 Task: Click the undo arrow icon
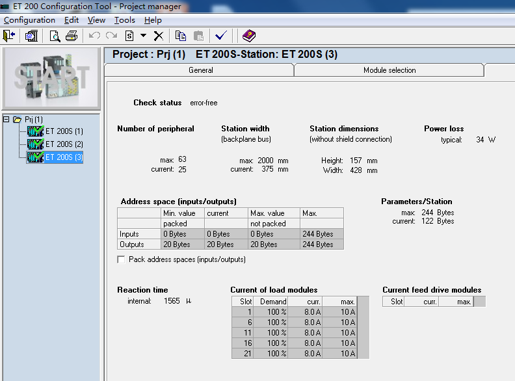click(94, 36)
